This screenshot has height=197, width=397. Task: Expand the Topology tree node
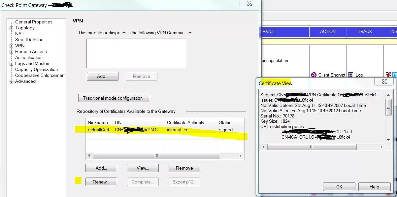coord(12,28)
